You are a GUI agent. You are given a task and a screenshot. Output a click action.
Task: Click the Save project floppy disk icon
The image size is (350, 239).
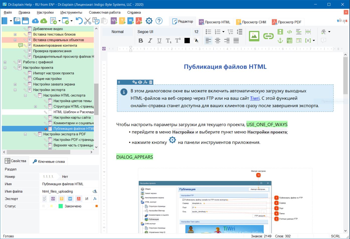pos(25,21)
